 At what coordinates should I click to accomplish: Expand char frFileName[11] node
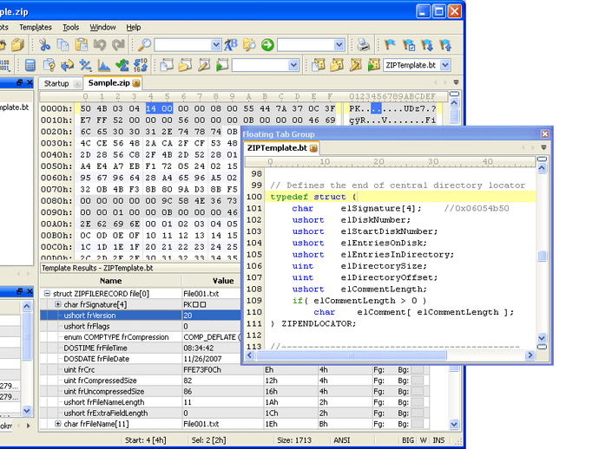pos(57,424)
